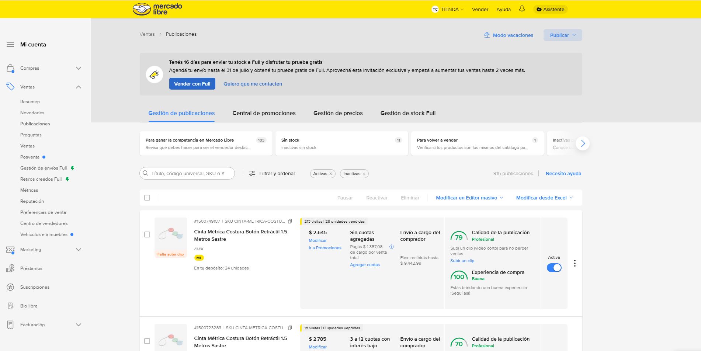Click the Vender con Full button
Viewport: 701px width, 351px height.
192,84
